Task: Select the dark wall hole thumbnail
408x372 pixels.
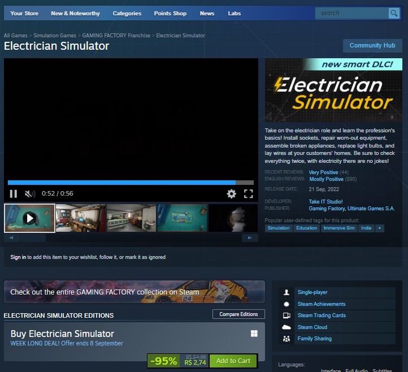Action: point(233,218)
